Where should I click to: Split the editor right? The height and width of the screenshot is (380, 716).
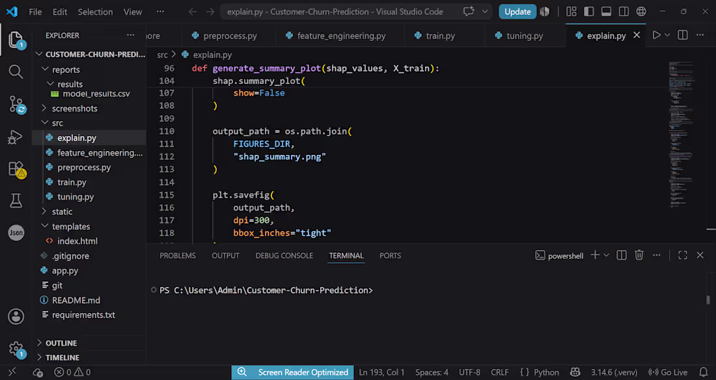click(683, 35)
